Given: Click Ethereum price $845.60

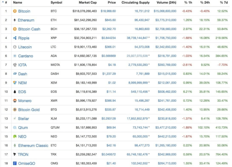Looking at the screenshot, I should 110,20.
